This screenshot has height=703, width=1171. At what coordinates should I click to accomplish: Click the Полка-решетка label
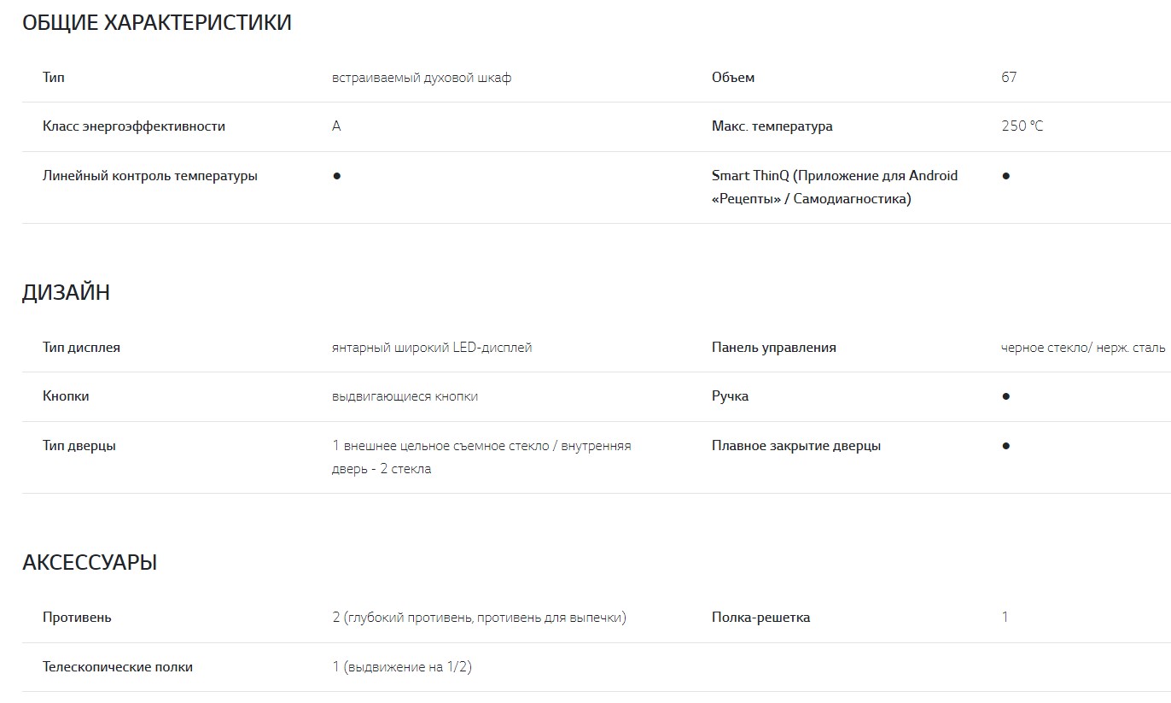[x=760, y=618]
